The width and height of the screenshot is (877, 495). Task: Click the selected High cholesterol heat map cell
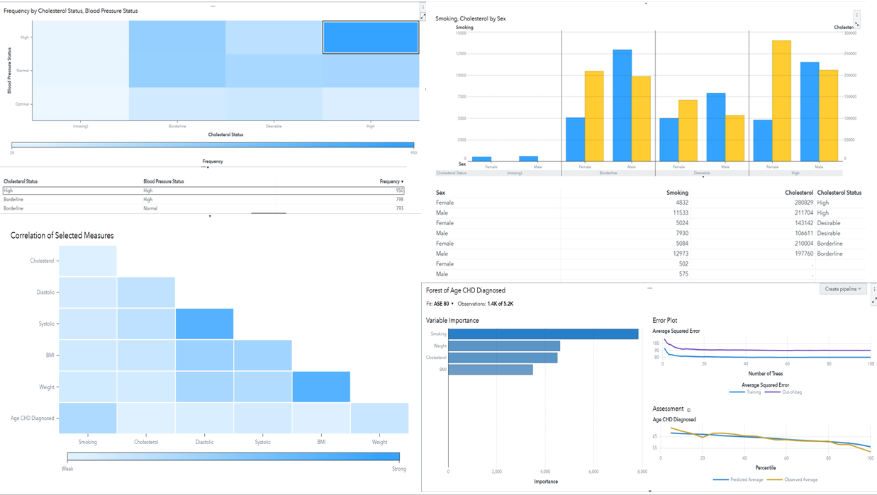point(370,38)
